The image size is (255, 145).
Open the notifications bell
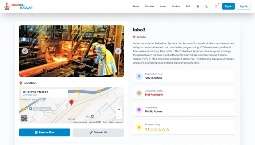[x=216, y=6]
